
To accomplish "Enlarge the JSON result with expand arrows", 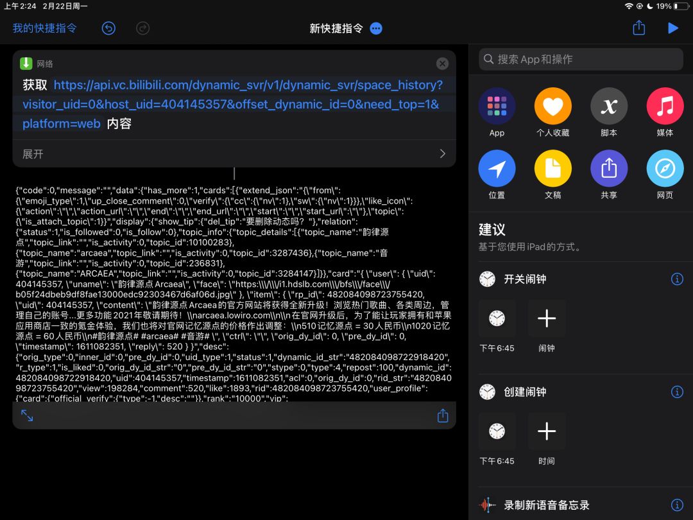I will click(x=27, y=415).
